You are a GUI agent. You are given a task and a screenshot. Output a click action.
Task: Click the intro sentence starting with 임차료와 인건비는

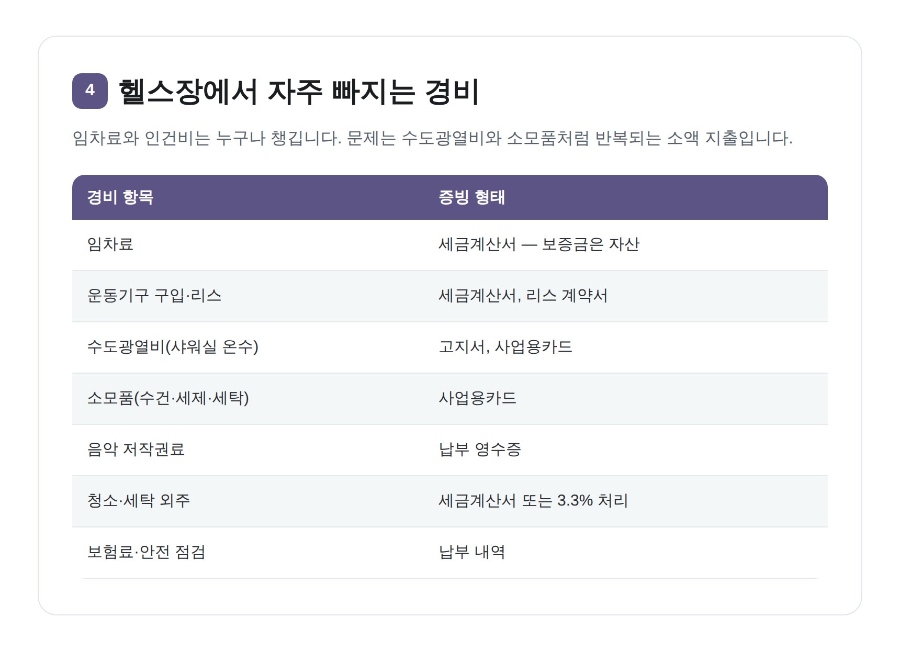(x=432, y=138)
